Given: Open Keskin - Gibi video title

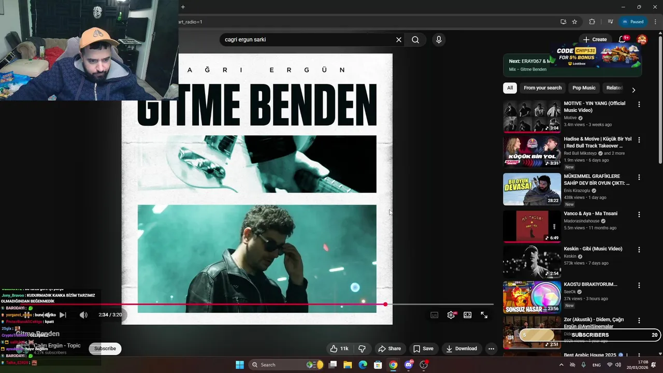Looking at the screenshot, I should coord(593,249).
